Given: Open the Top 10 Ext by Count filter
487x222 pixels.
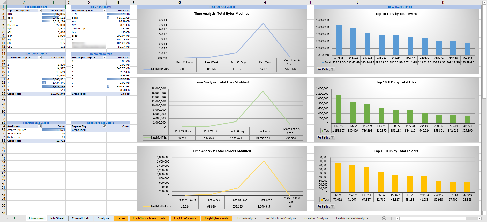Looking at the screenshot, I should click(x=40, y=11).
